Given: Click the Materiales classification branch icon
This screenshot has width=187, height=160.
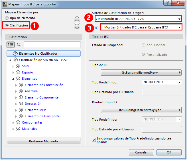Looking at the screenshot, I should tap(18, 129).
